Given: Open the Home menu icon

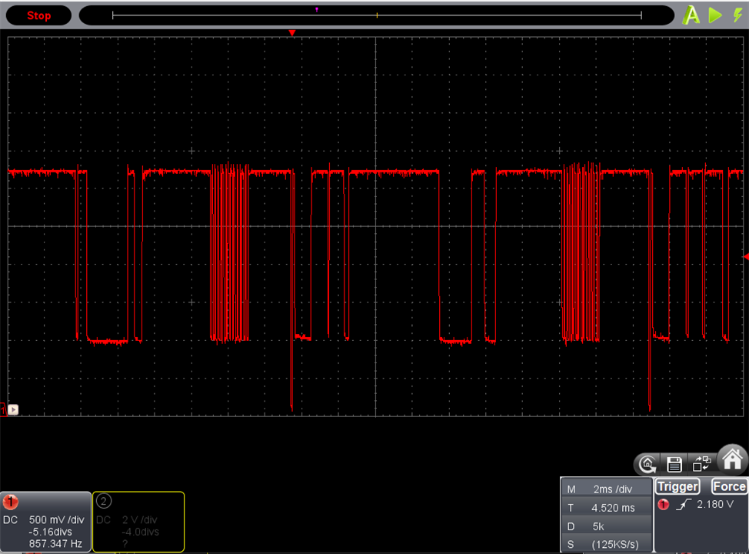Looking at the screenshot, I should tap(732, 459).
